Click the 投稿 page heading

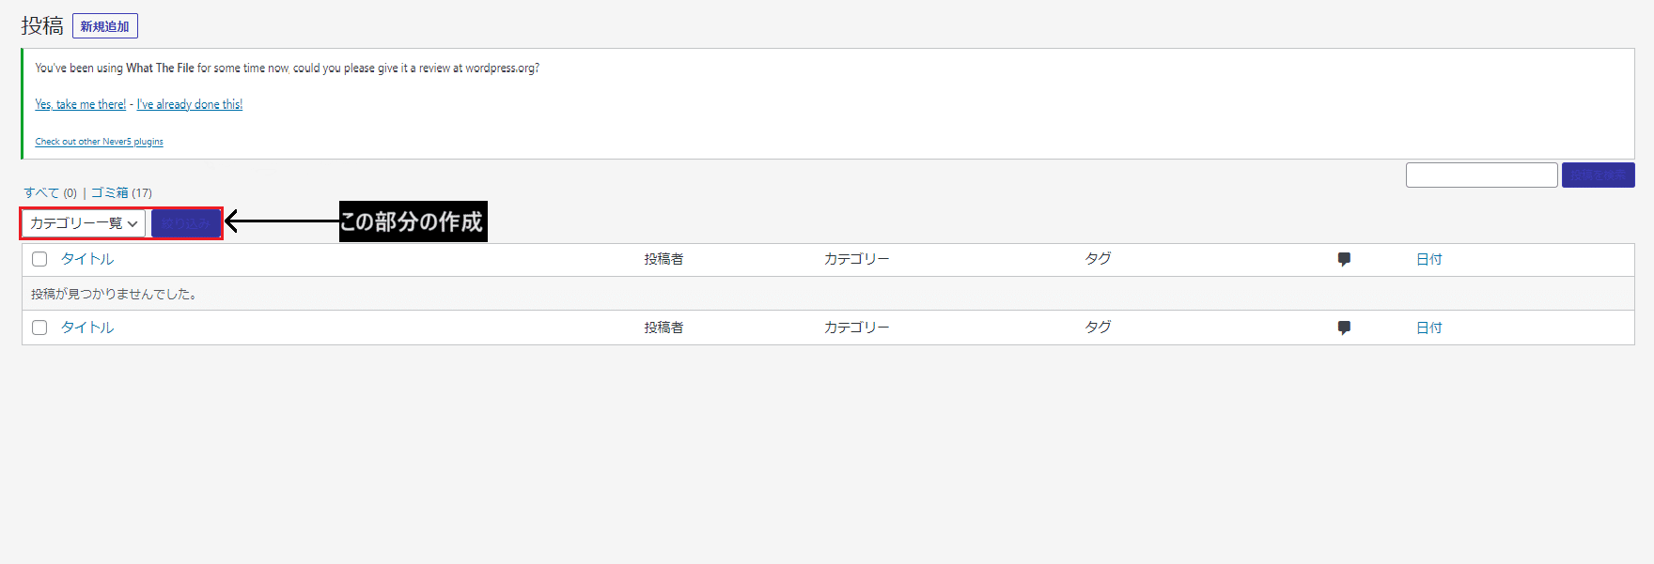42,26
